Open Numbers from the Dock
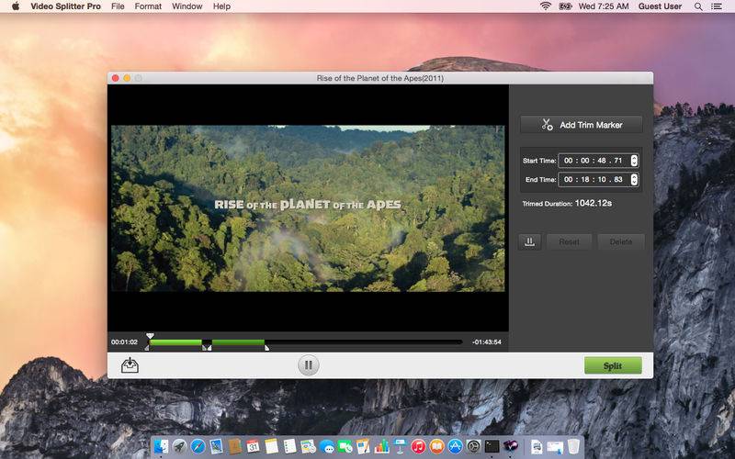 (x=381, y=446)
